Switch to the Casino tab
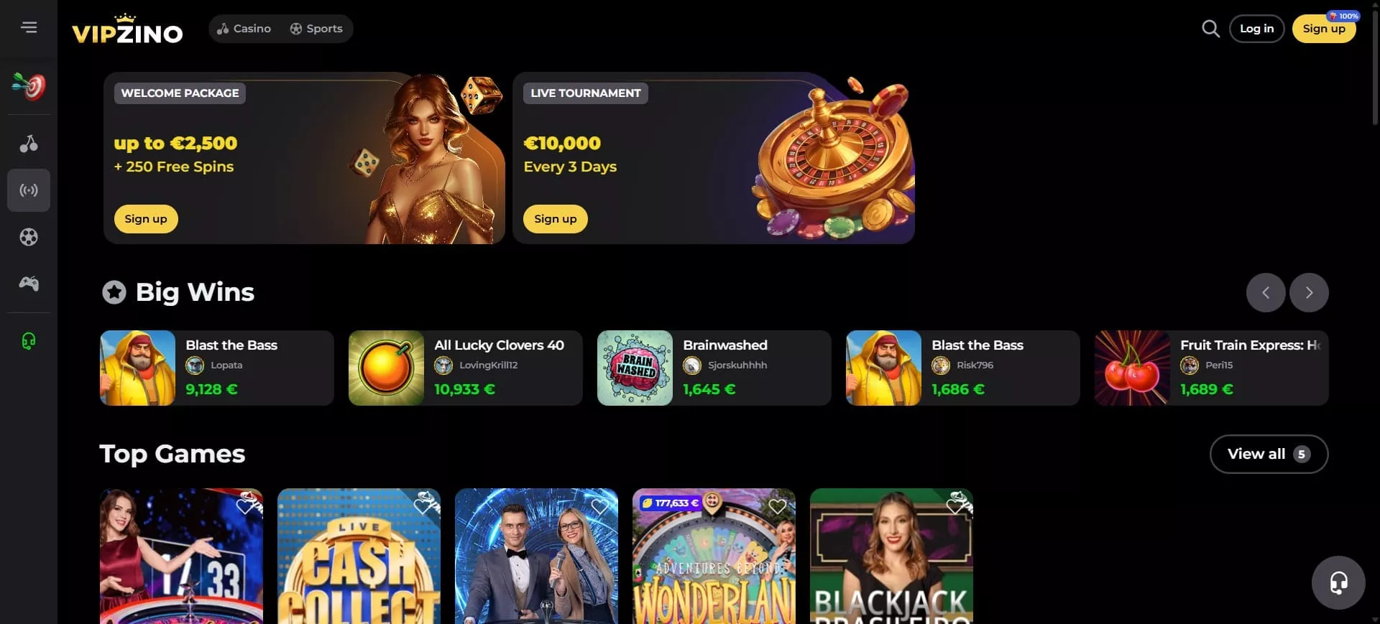The image size is (1380, 624). point(244,29)
